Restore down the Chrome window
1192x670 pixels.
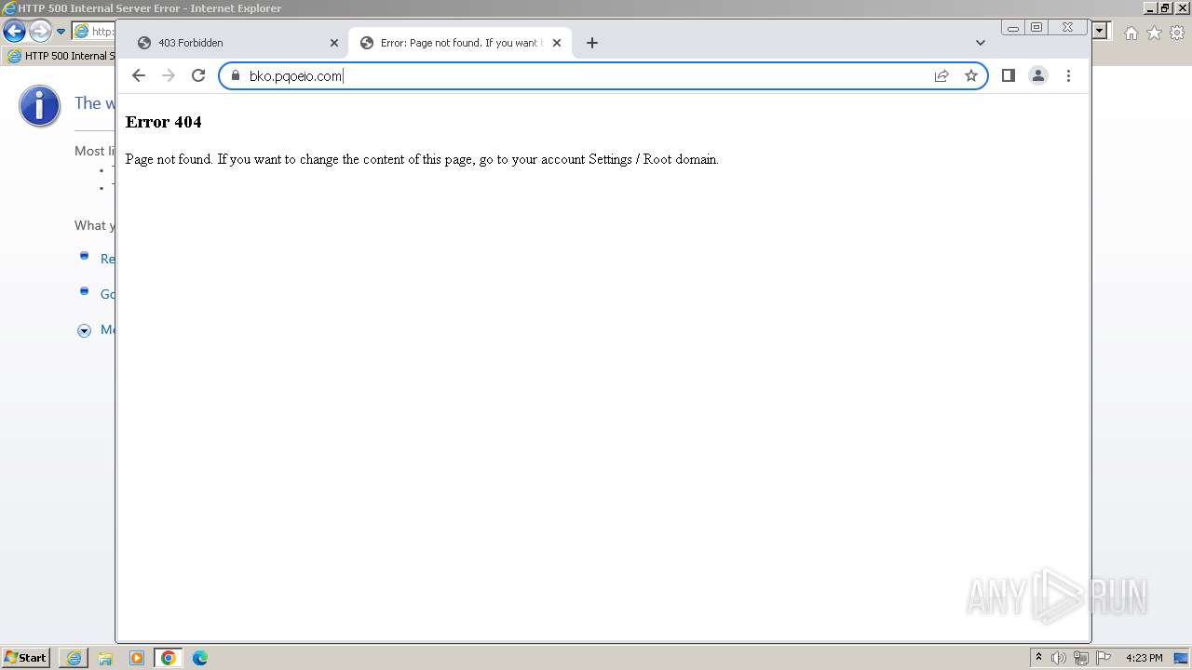[x=1036, y=28]
